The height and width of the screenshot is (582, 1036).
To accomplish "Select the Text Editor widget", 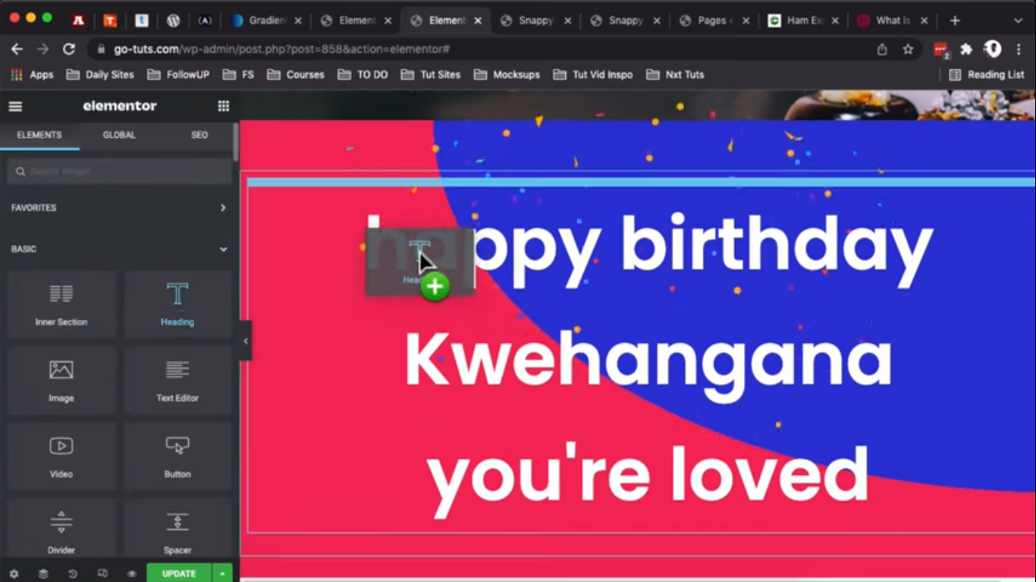I will (x=177, y=380).
